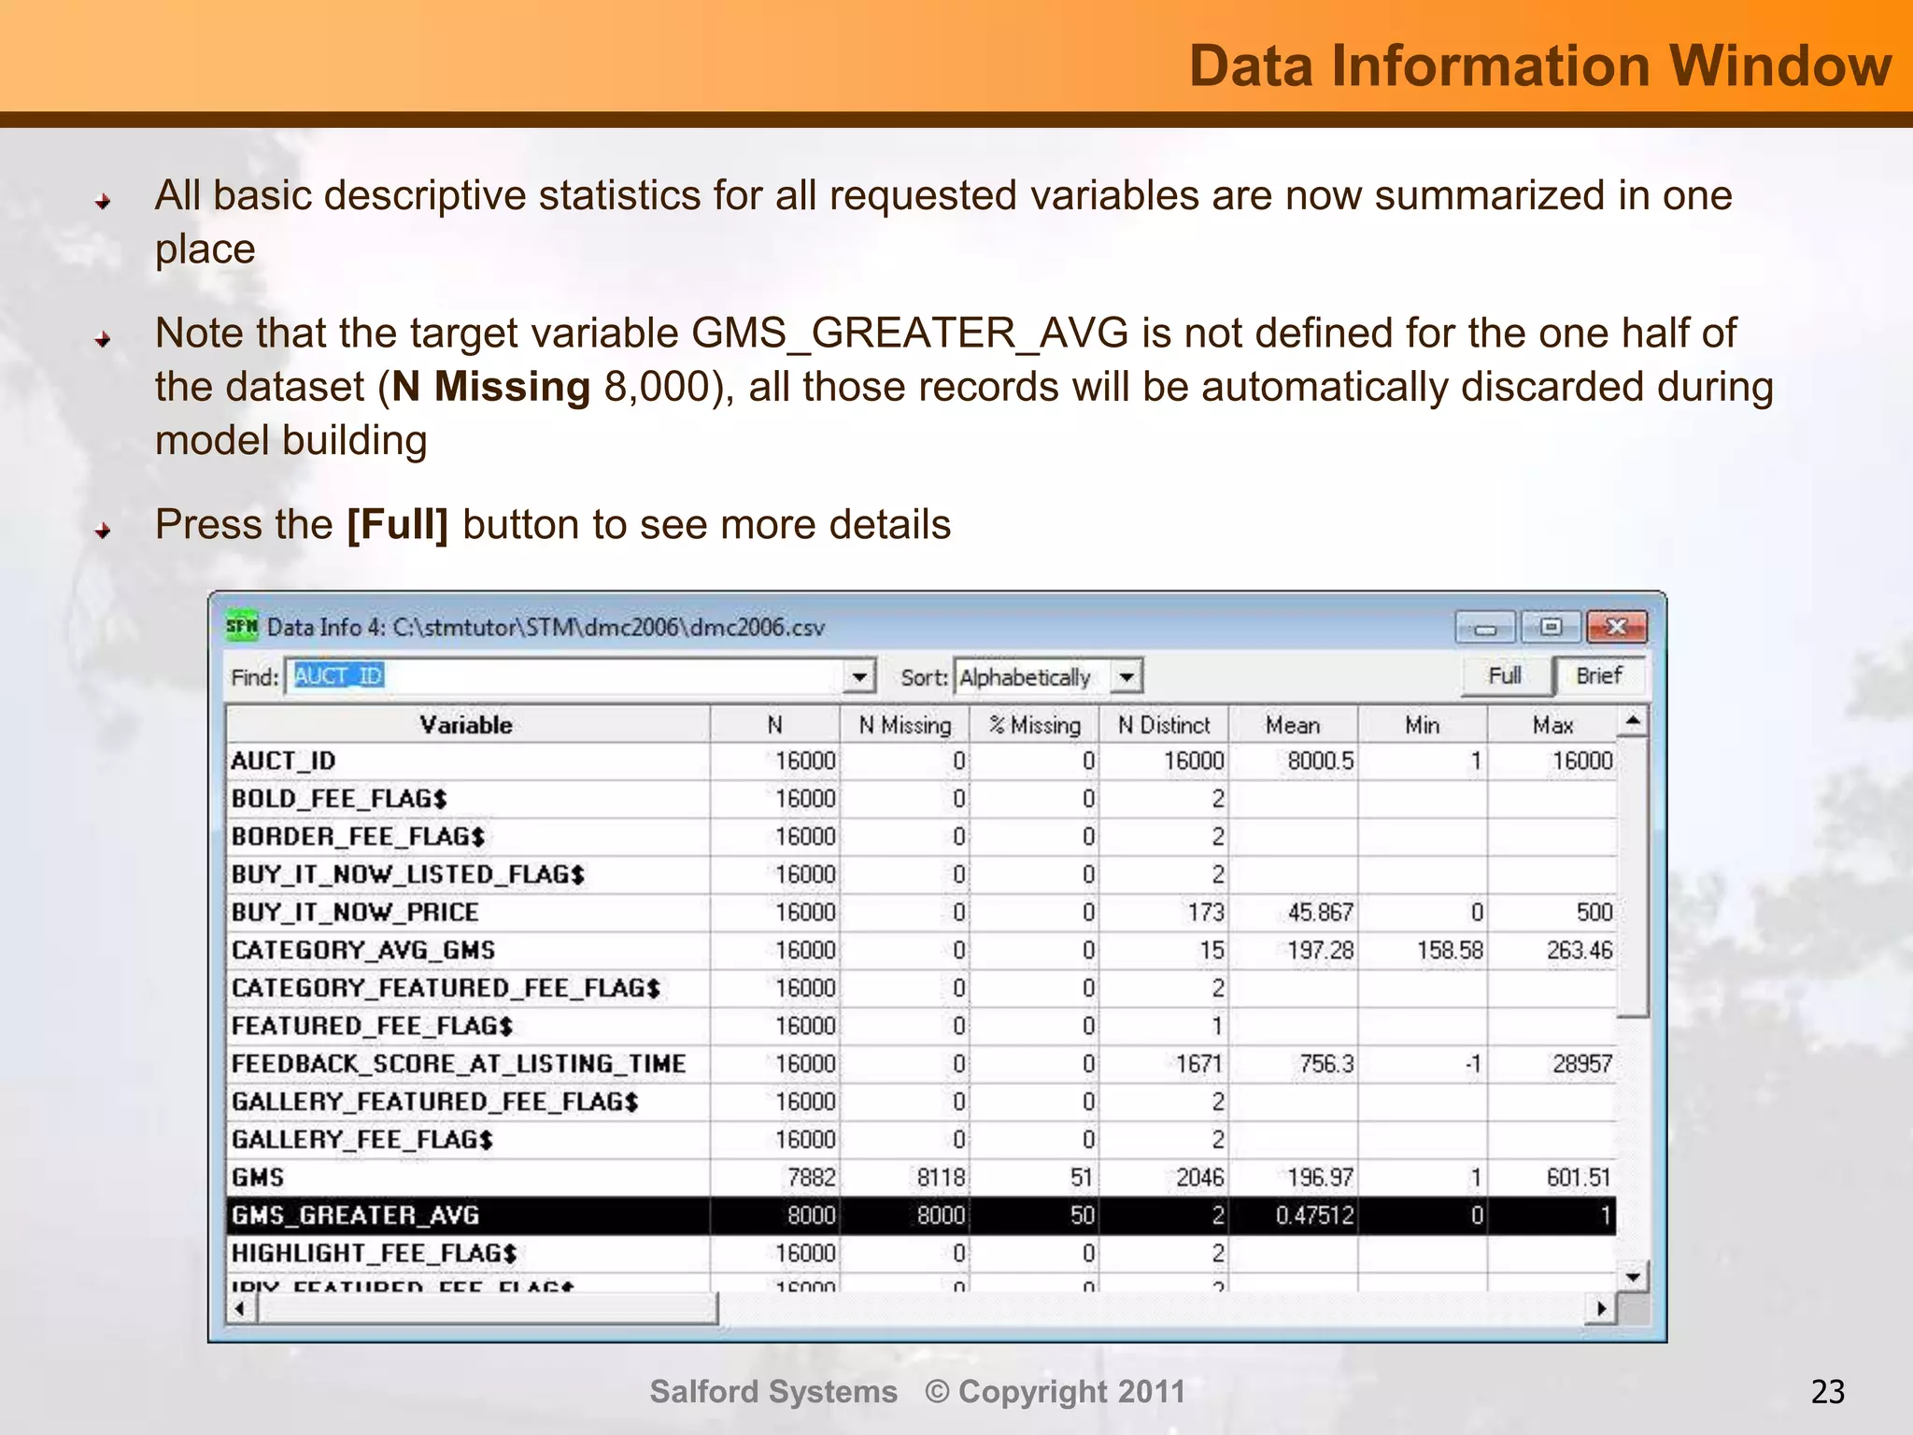Click the min value 158.58
This screenshot has width=1913, height=1435.
(1450, 951)
